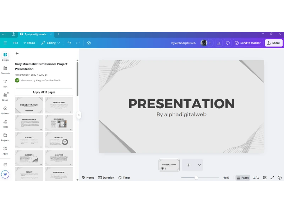Open the Text panel icon
The height and width of the screenshot is (213, 284).
click(5, 83)
